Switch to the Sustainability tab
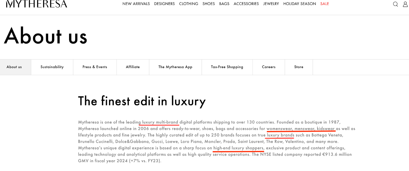 tap(52, 67)
